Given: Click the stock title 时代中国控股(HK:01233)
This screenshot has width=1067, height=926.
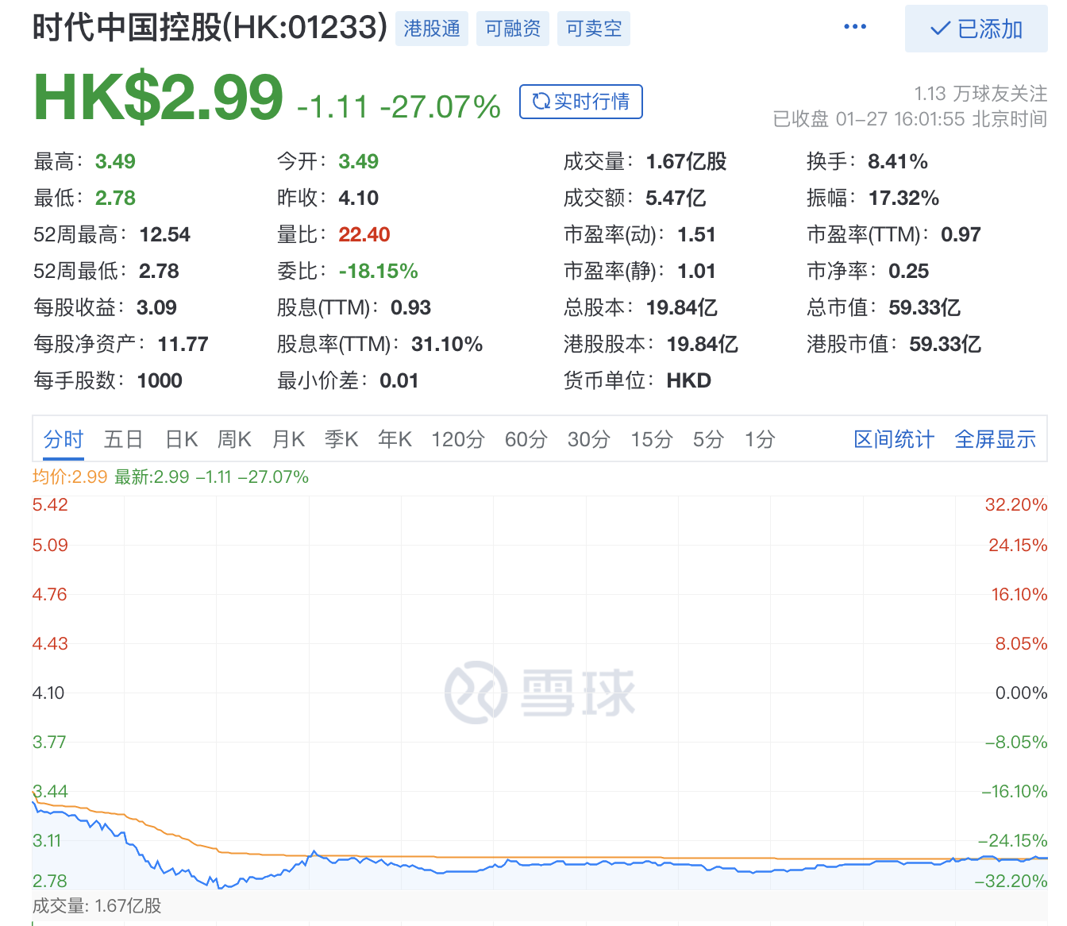Looking at the screenshot, I should [x=210, y=28].
